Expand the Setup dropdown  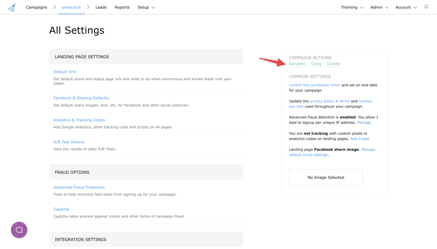(x=146, y=7)
